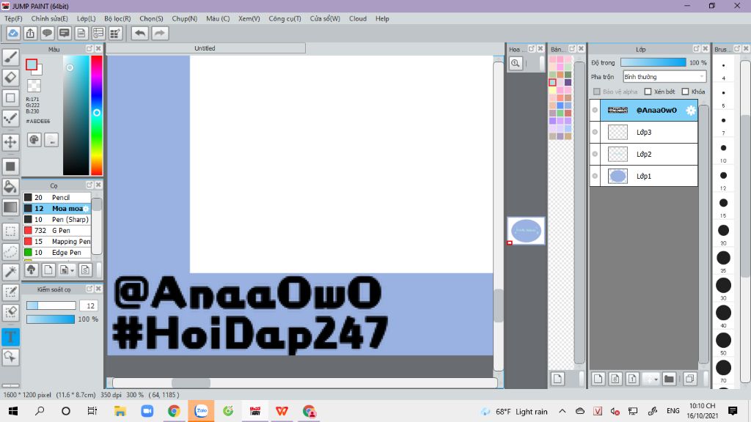Viewport: 751px width, 422px height.
Task: Select the Bucket fill tool
Action: tap(10, 187)
